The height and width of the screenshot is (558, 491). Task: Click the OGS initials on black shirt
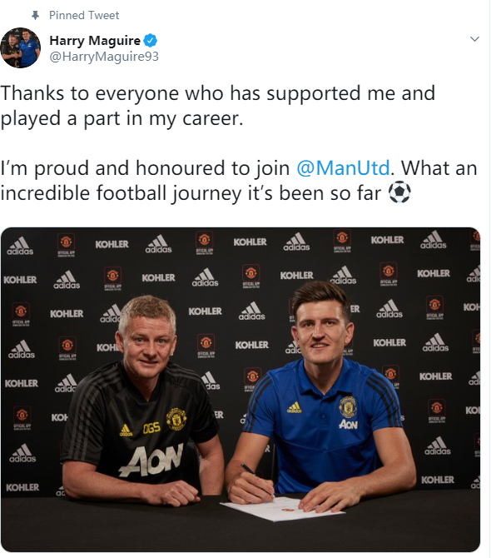pos(151,428)
